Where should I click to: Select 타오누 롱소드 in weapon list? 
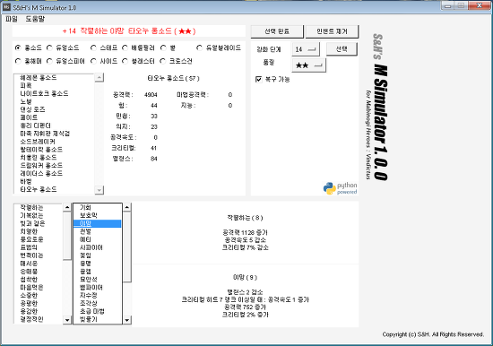(x=39, y=189)
